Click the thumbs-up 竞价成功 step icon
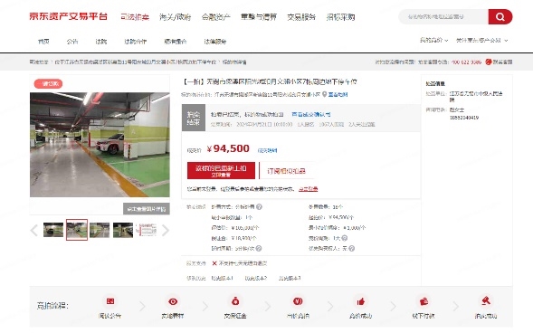This screenshot has height=333, width=533. [361, 301]
